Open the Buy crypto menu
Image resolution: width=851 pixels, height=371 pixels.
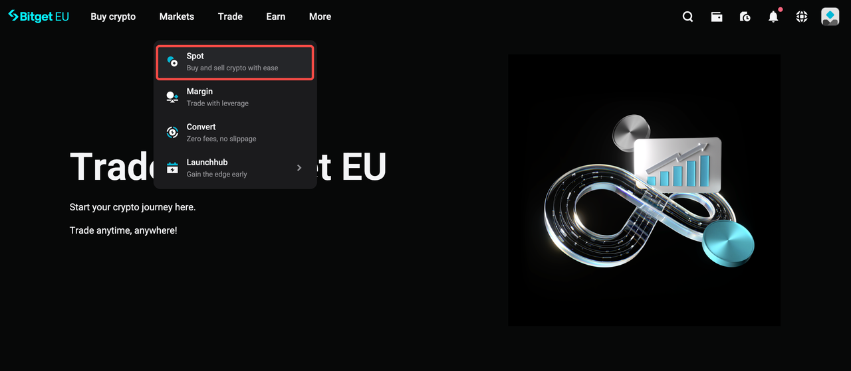click(x=113, y=17)
